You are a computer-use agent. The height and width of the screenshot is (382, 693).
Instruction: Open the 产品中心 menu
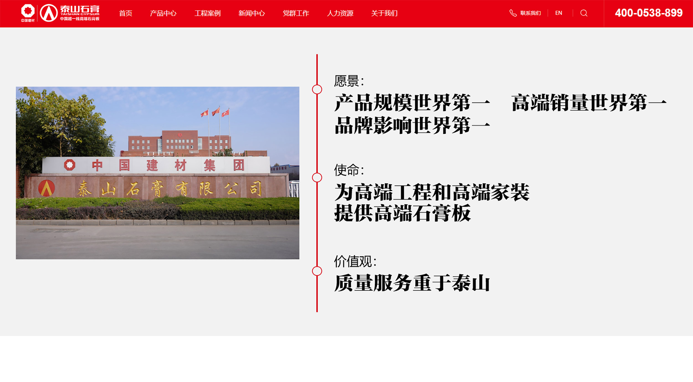163,13
